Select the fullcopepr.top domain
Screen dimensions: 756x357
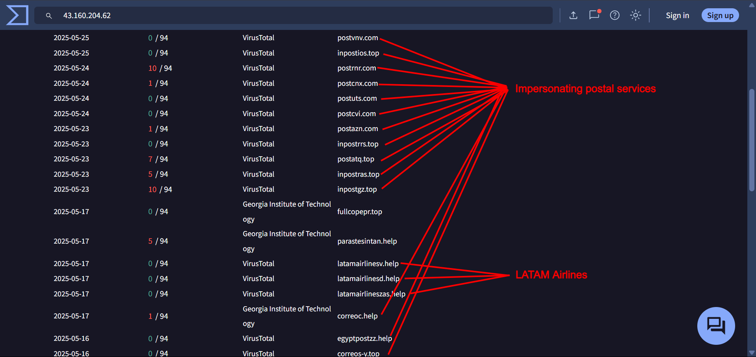point(359,212)
